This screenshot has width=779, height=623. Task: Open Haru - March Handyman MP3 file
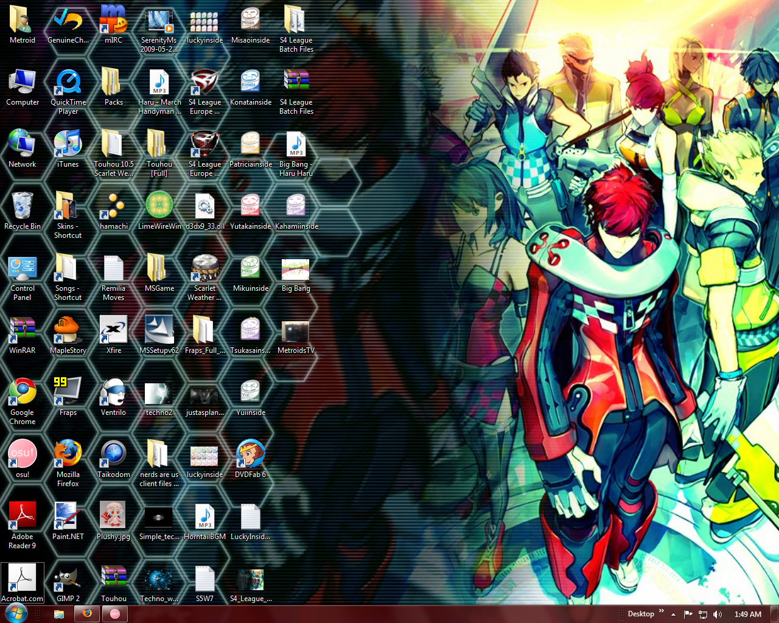(x=159, y=91)
